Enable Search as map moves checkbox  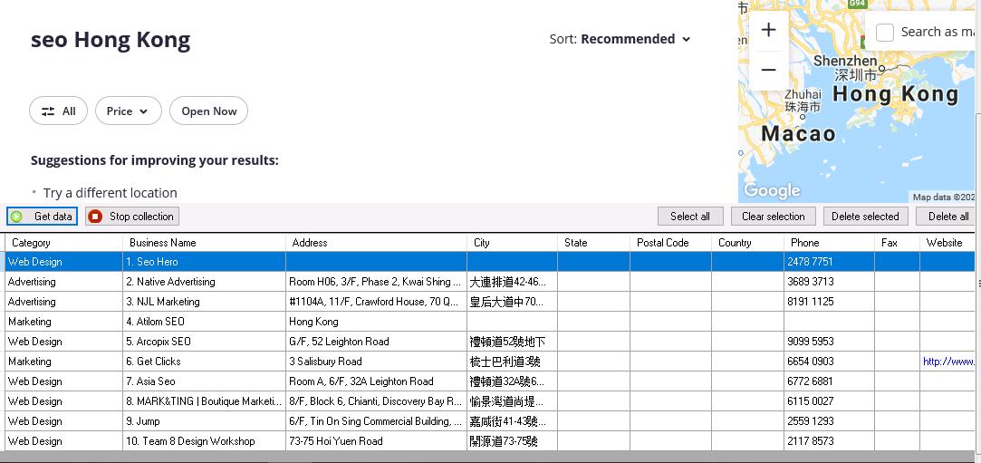(x=885, y=32)
